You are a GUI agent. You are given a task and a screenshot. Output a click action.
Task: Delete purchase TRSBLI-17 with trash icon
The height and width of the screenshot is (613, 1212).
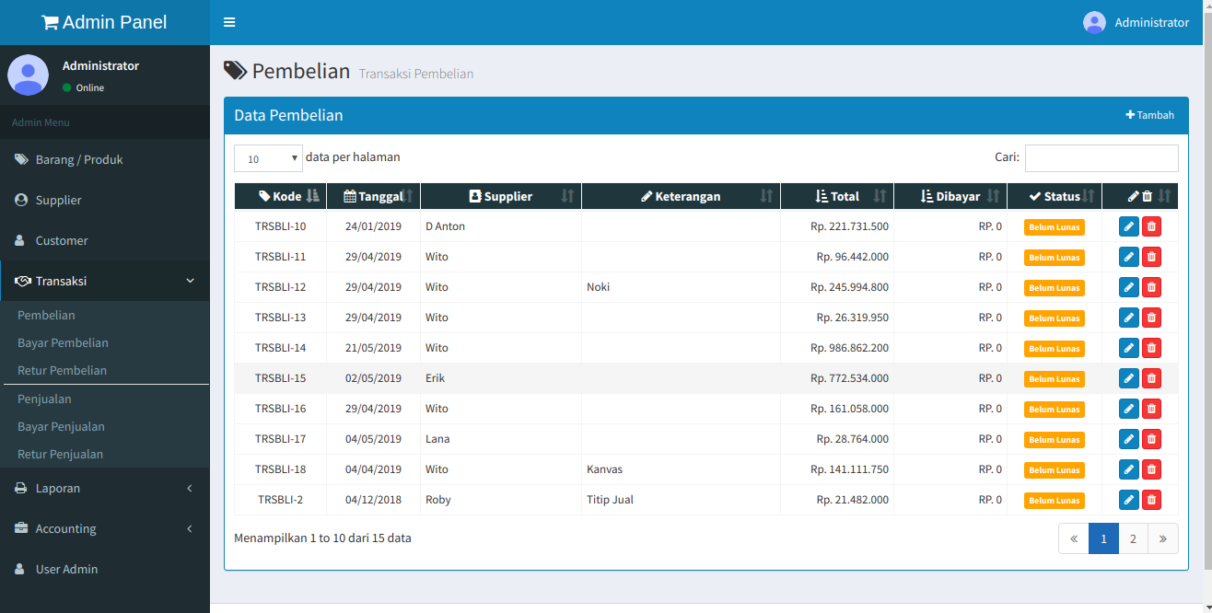(1151, 439)
